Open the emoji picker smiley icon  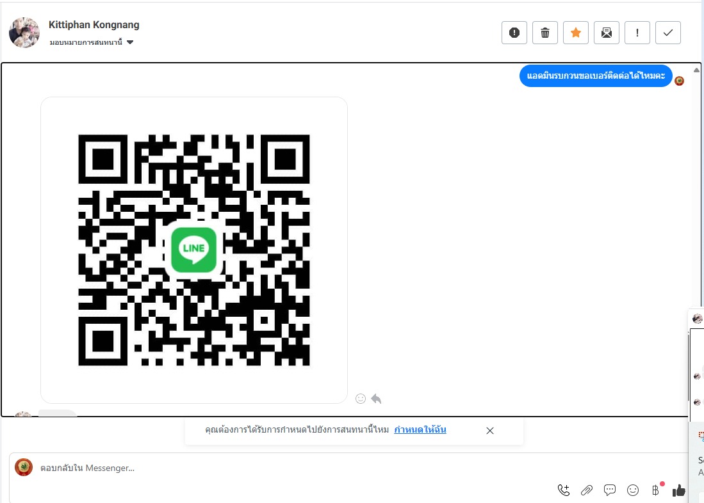(633, 490)
